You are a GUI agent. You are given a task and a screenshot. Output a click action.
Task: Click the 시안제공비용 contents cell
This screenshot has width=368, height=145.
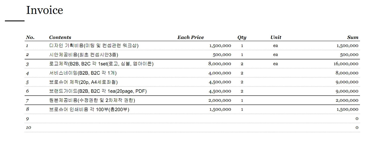click(84, 55)
